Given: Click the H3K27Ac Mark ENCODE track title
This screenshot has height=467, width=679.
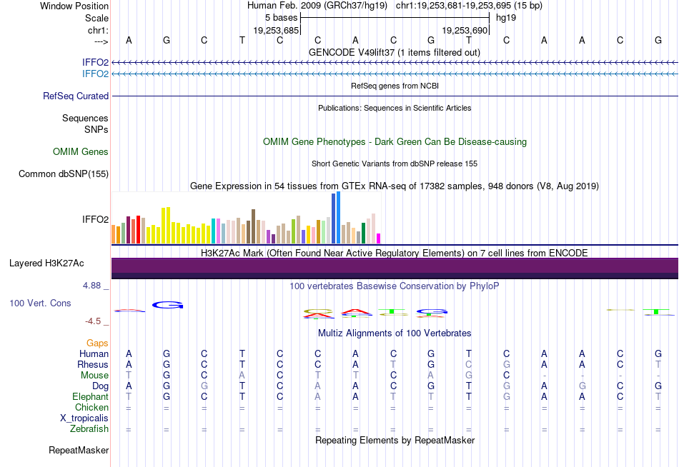Looking at the screenshot, I should coord(395,253).
